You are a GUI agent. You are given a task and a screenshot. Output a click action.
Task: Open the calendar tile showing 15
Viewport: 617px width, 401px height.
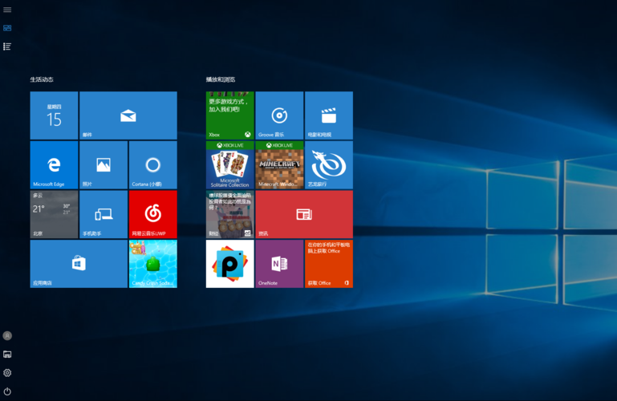click(x=54, y=115)
